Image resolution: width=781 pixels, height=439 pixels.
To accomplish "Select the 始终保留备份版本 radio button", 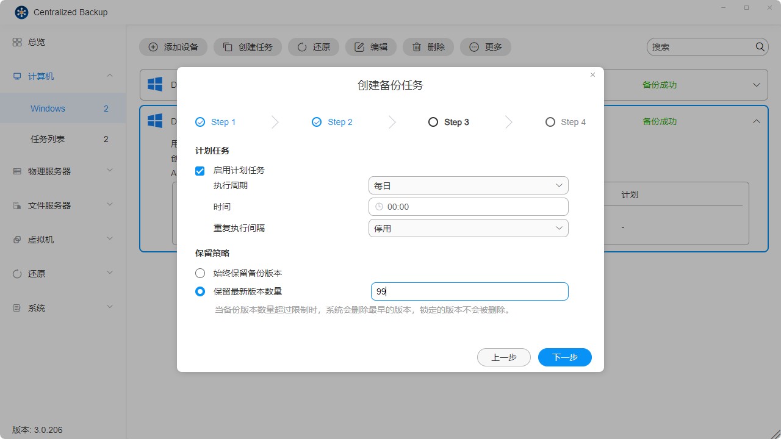I will (200, 273).
